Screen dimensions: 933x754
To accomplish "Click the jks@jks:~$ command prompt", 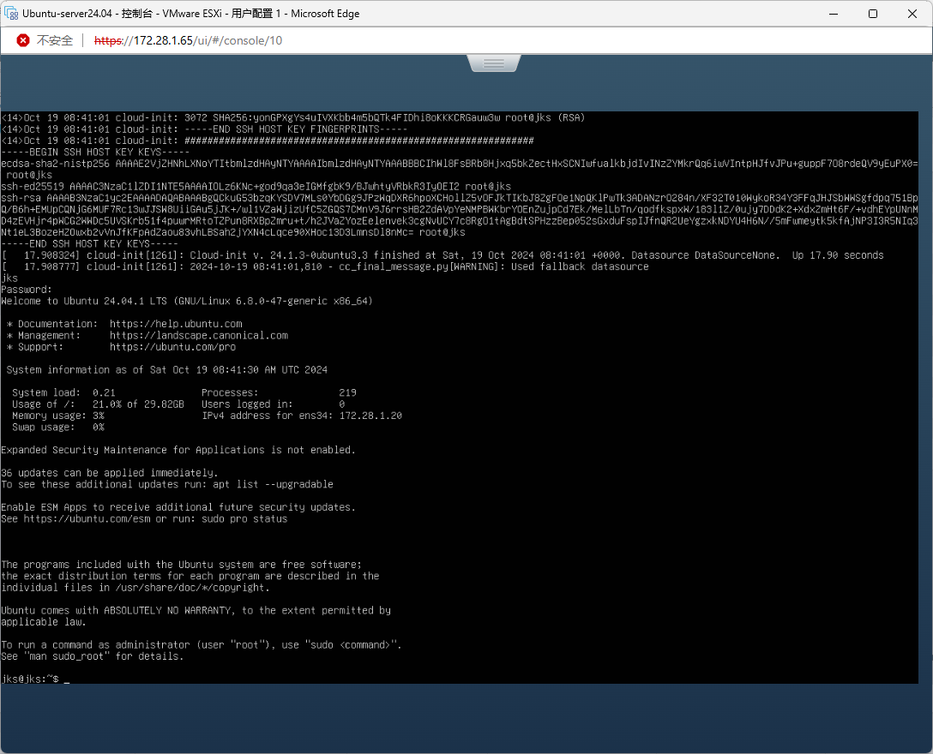I will coord(31,679).
